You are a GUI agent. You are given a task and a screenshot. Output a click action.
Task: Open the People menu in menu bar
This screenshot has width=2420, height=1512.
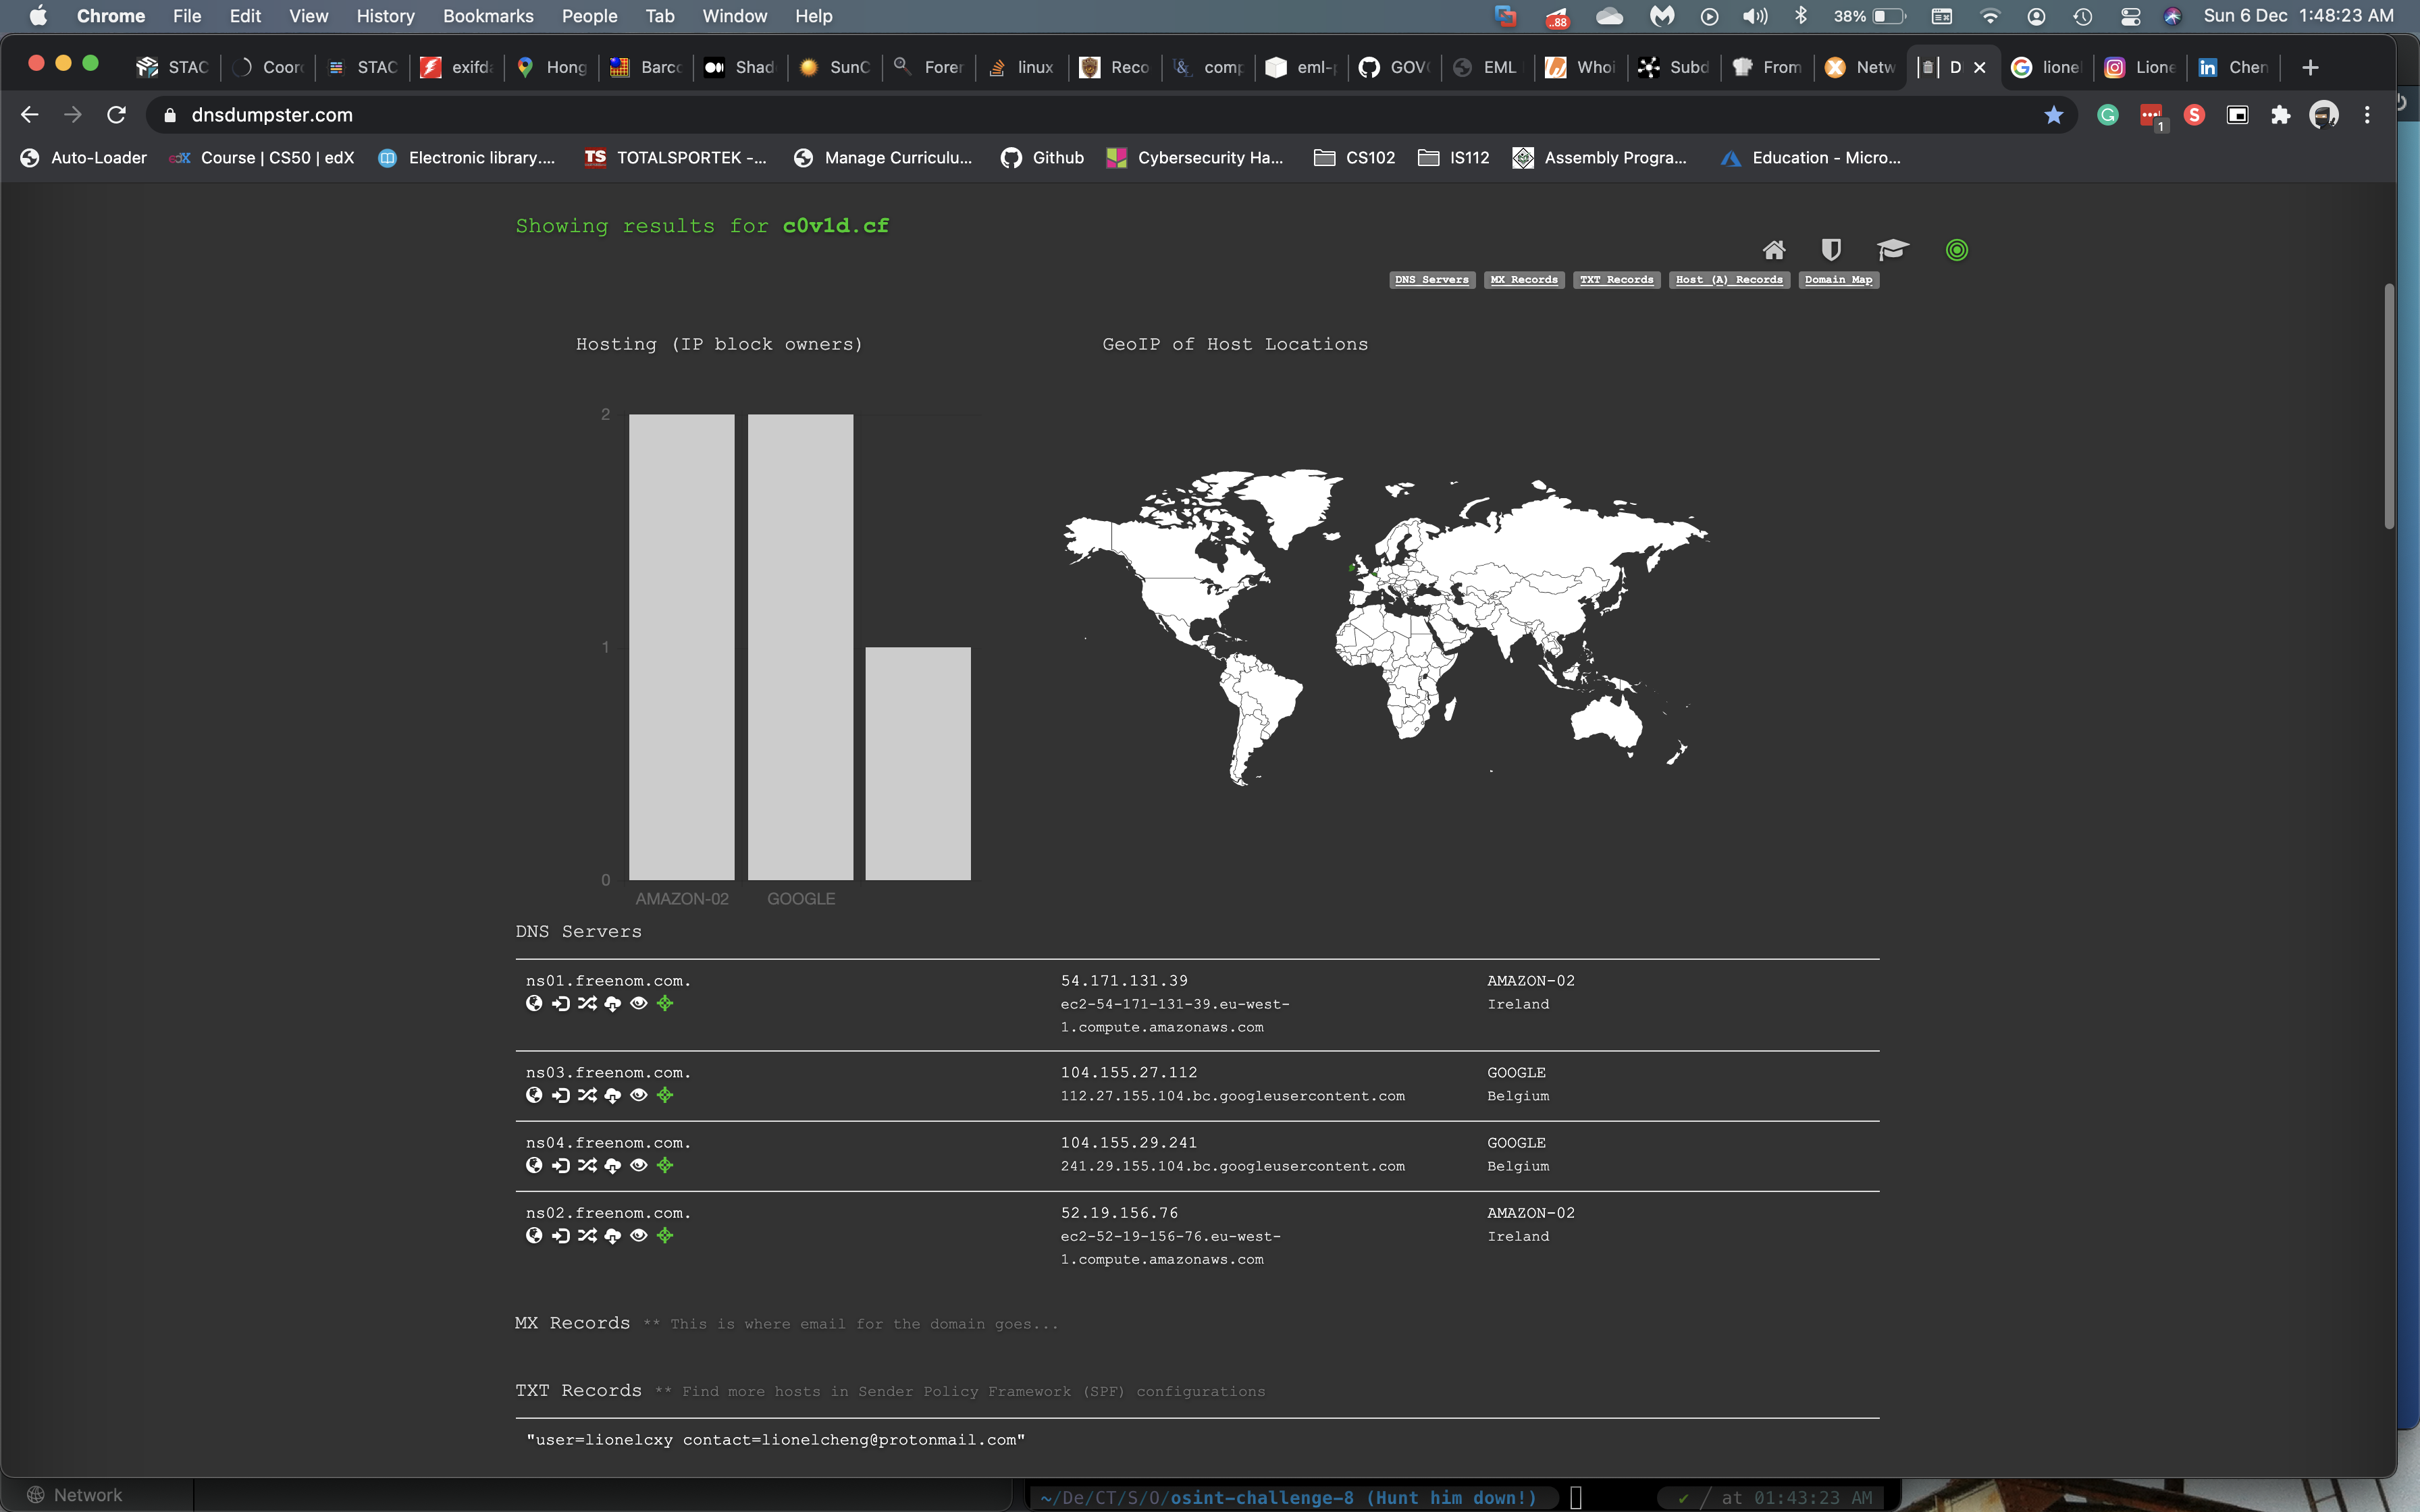pyautogui.click(x=589, y=16)
